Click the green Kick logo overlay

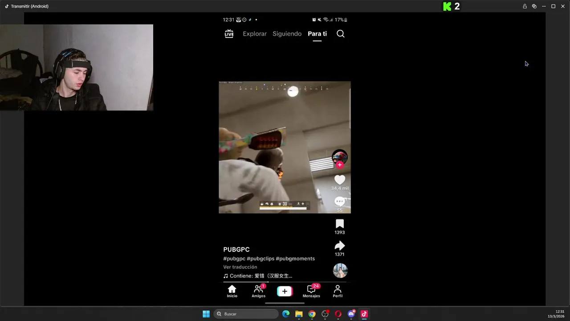[447, 6]
